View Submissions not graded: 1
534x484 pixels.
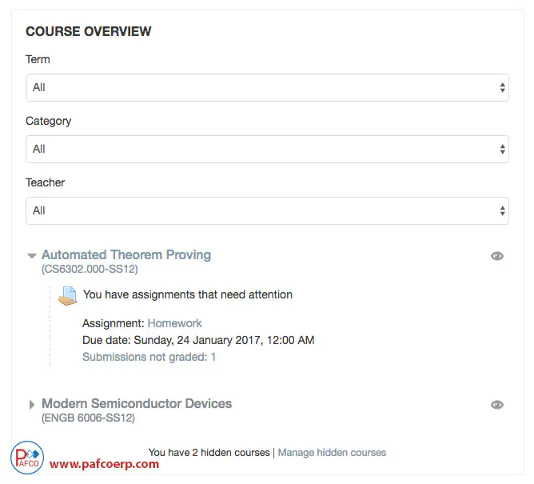(x=149, y=357)
